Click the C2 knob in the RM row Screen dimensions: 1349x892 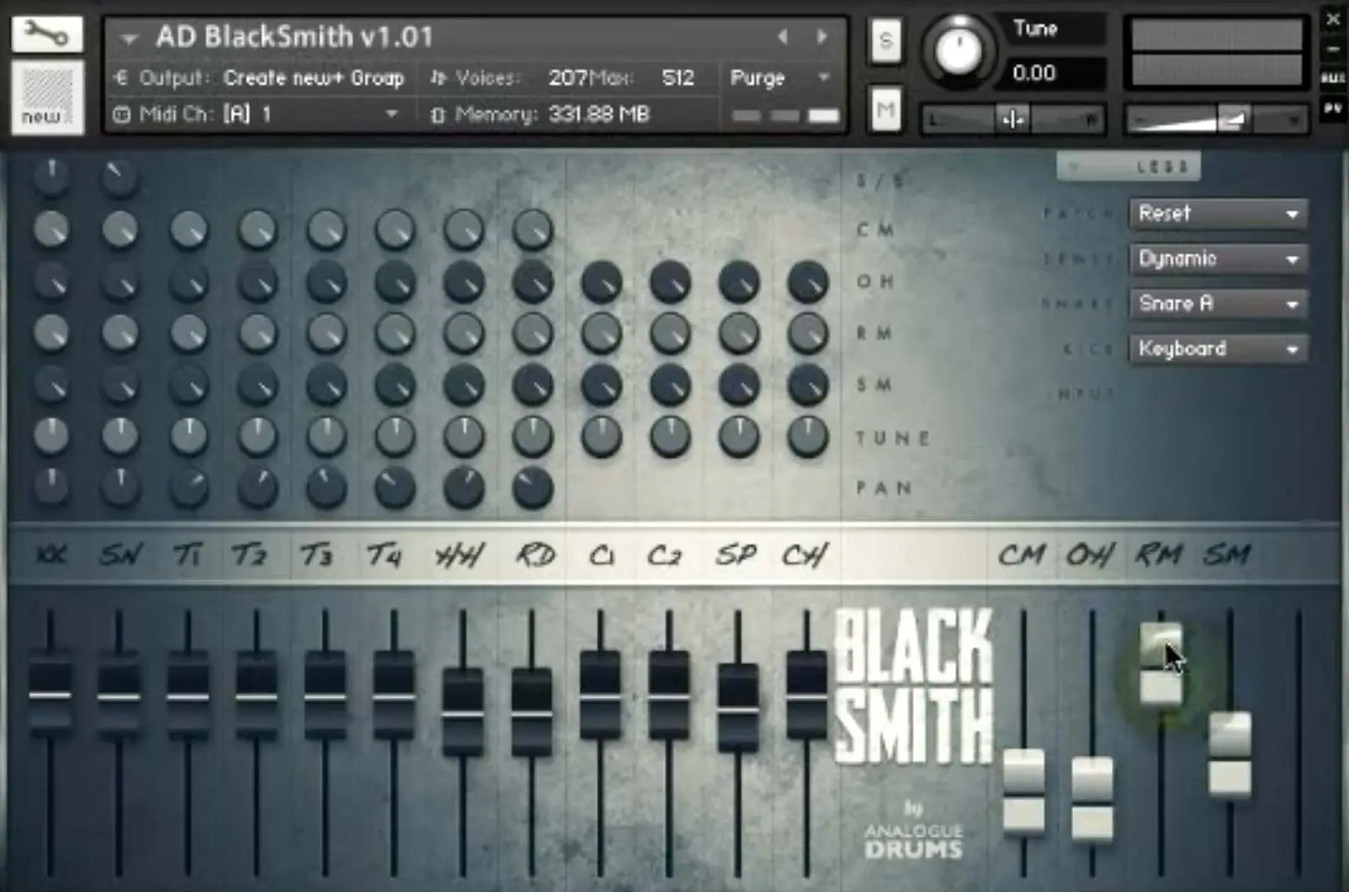[670, 333]
